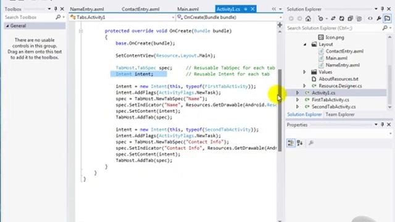Click the highlighted "Intent intent;" code line
This screenshot has width=395, height=222.
[135, 74]
